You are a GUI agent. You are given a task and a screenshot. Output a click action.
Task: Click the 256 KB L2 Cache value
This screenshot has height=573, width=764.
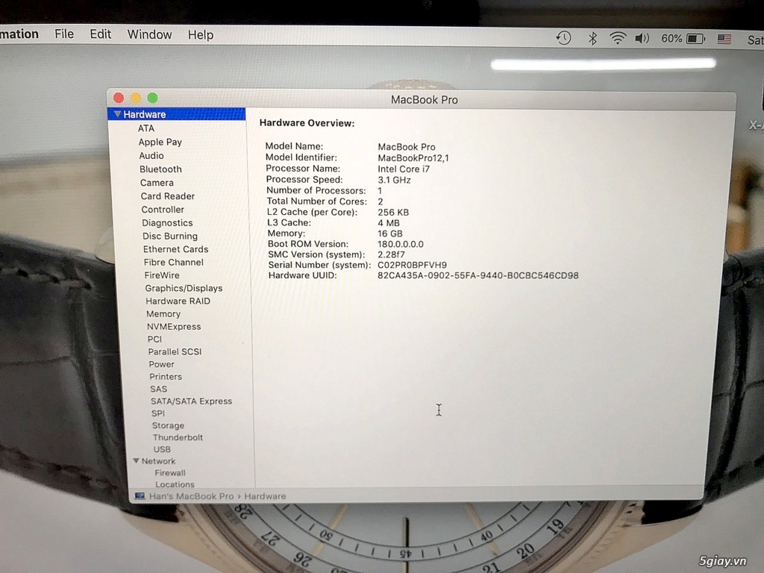(393, 213)
